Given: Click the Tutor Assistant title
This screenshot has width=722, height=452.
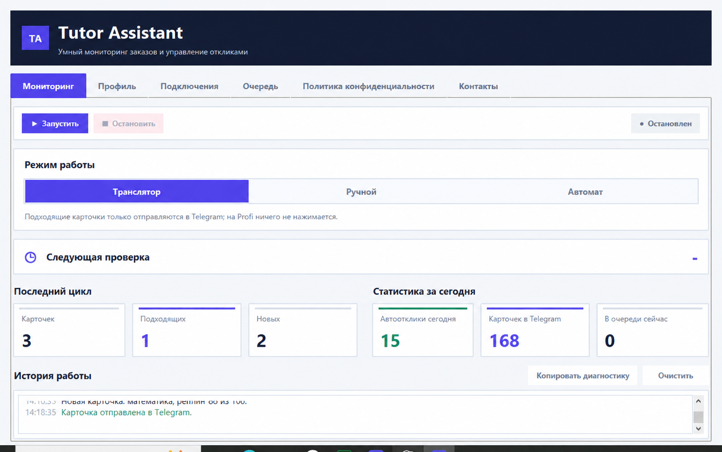Looking at the screenshot, I should tap(121, 33).
